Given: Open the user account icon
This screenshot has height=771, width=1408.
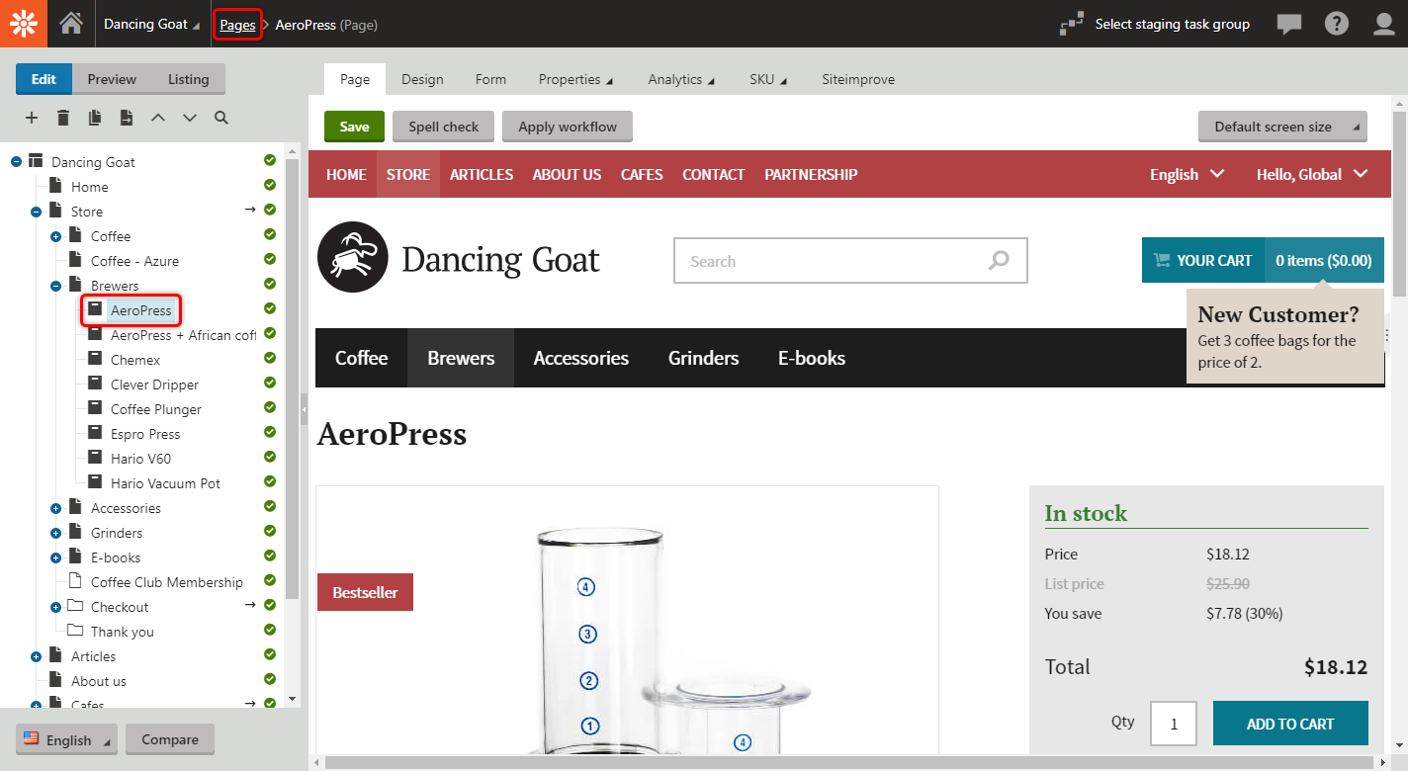Looking at the screenshot, I should (1384, 24).
